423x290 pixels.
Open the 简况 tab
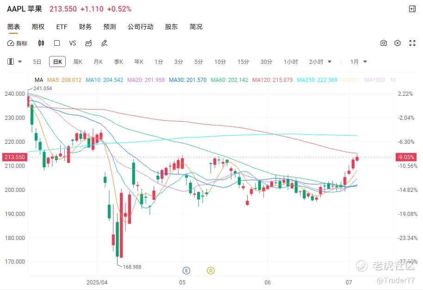coord(196,27)
